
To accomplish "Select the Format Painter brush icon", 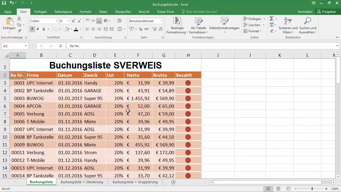I will (19, 31).
